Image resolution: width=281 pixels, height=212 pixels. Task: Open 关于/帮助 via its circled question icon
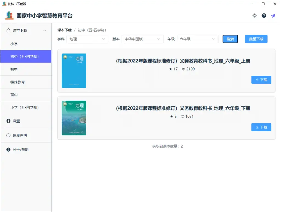pyautogui.click(x=8, y=149)
